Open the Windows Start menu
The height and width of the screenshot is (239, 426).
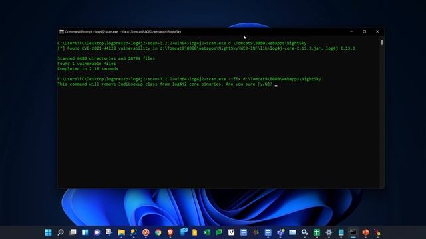click(48, 232)
